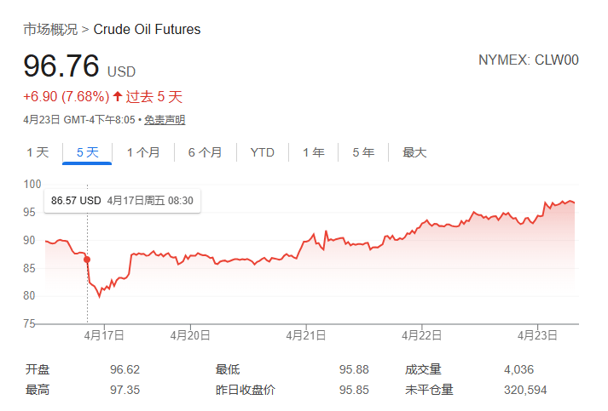Click the red upward arrow icon
The width and height of the screenshot is (608, 411).
[x=118, y=96]
